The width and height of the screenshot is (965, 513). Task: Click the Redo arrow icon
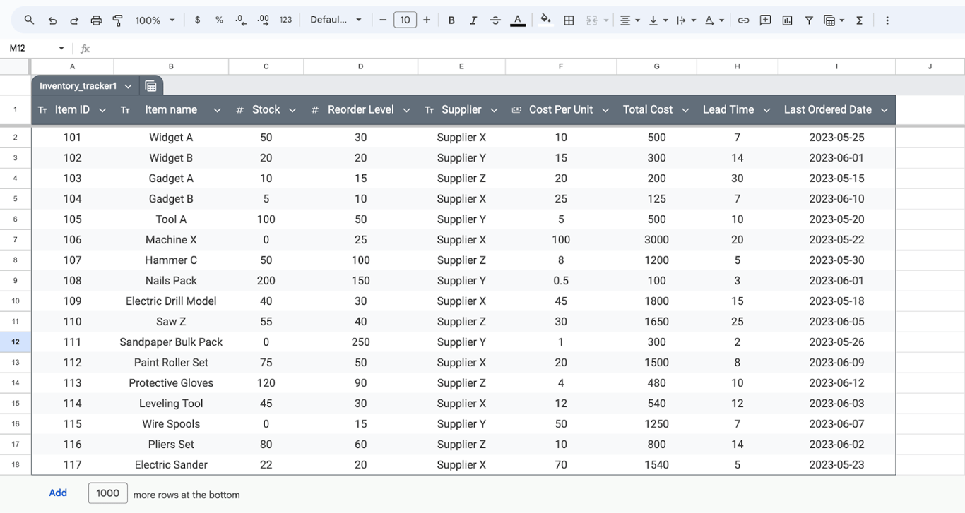(x=74, y=20)
